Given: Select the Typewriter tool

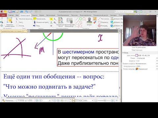Looking at the screenshot, I should coord(24,19).
